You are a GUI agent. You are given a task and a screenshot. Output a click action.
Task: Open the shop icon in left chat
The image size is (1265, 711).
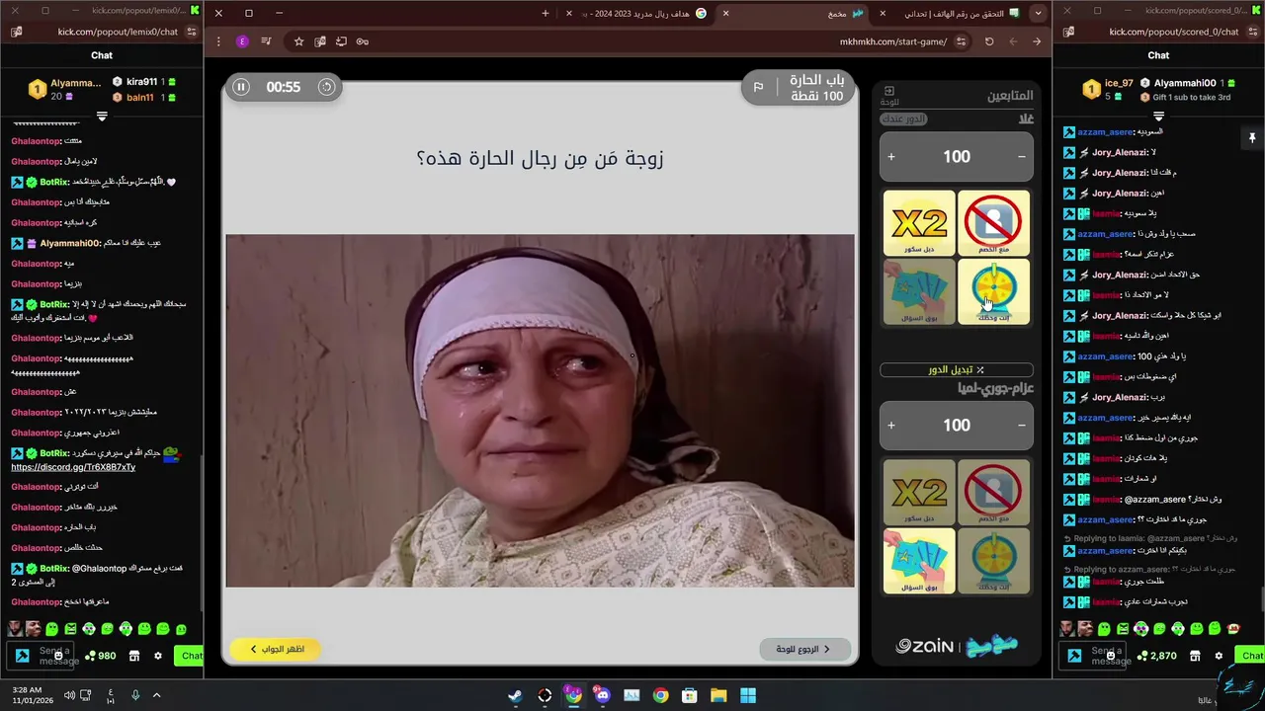[x=134, y=656]
